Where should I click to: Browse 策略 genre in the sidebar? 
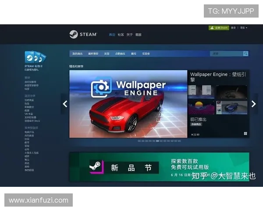coord(27,167)
